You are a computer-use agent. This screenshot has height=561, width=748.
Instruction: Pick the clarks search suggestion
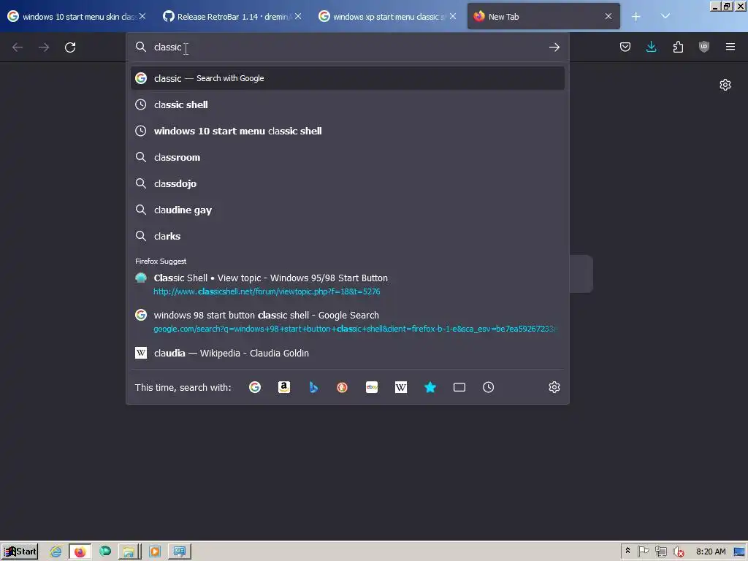point(348,236)
